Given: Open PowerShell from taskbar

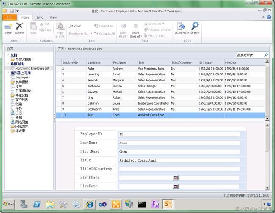Looking at the screenshot, I should pos(37,204).
